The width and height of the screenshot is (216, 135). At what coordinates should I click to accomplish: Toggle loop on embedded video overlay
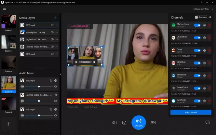pyautogui.click(x=94, y=62)
